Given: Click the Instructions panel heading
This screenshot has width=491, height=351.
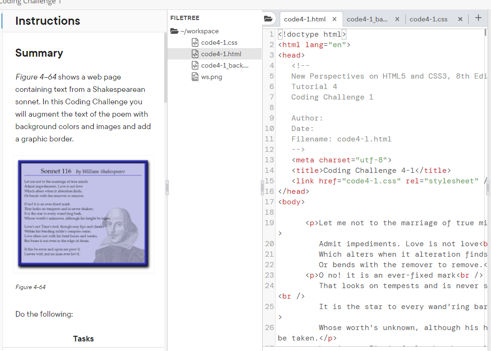Looking at the screenshot, I should pos(48,20).
